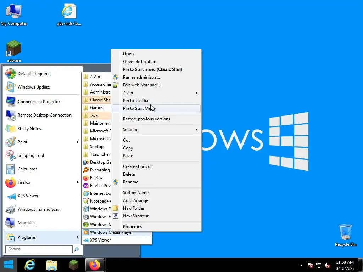Launch Windows Fax and Scan
363x272 pixels.
tap(43, 209)
